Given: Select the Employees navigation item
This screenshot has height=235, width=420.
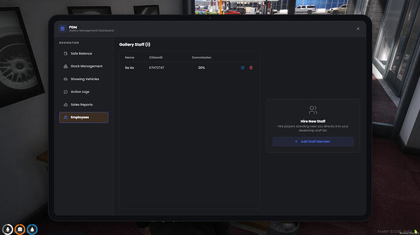Looking at the screenshot, I should 83,117.
